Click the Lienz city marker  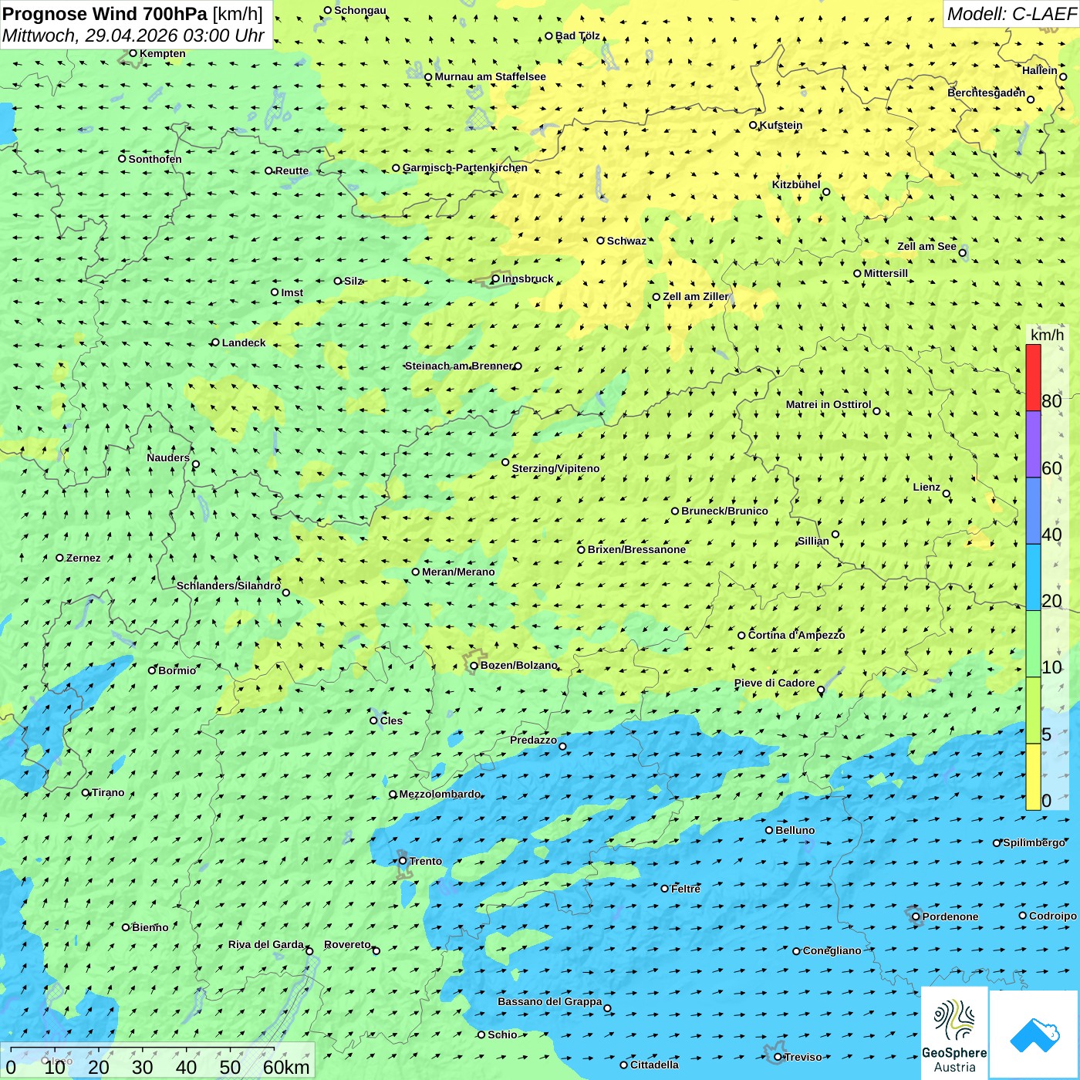[947, 494]
